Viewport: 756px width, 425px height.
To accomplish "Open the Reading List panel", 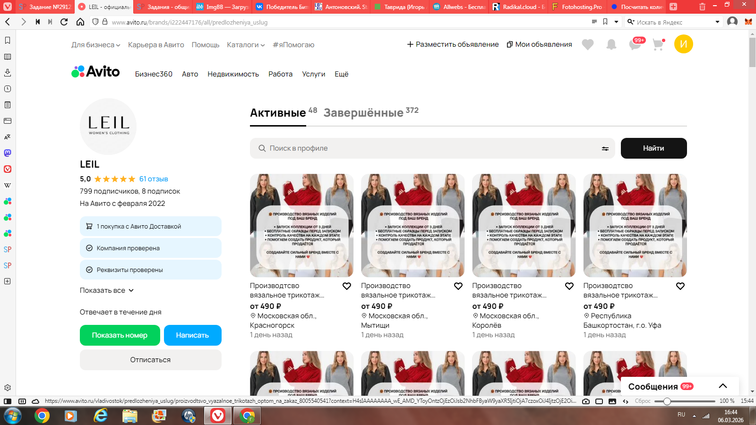I will (8, 57).
